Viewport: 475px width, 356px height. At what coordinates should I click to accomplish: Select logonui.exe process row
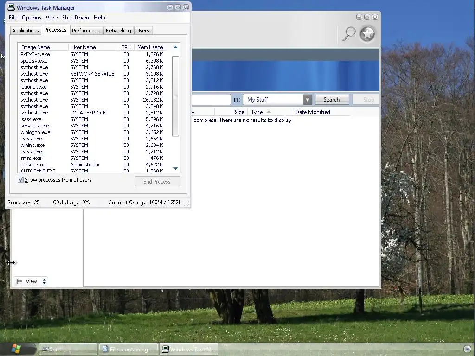[x=92, y=87]
